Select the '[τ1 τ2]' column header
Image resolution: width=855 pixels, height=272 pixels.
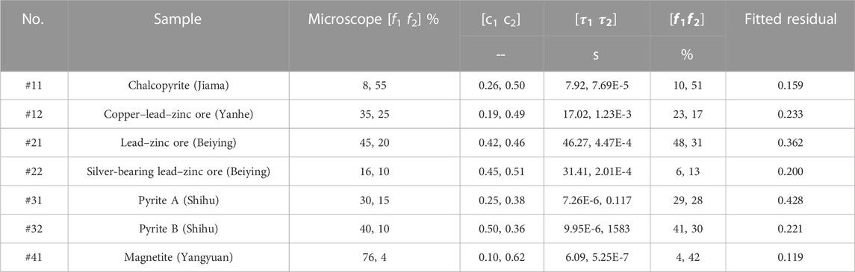(597, 19)
